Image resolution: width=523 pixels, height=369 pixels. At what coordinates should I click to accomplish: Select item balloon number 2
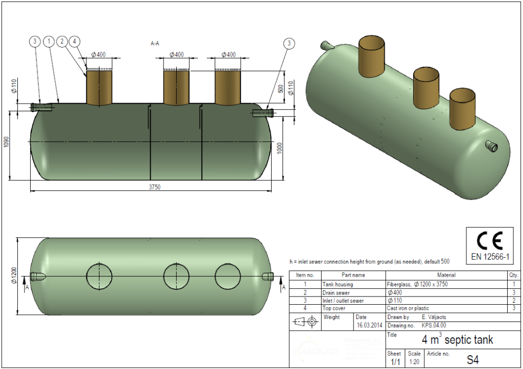[62, 40]
